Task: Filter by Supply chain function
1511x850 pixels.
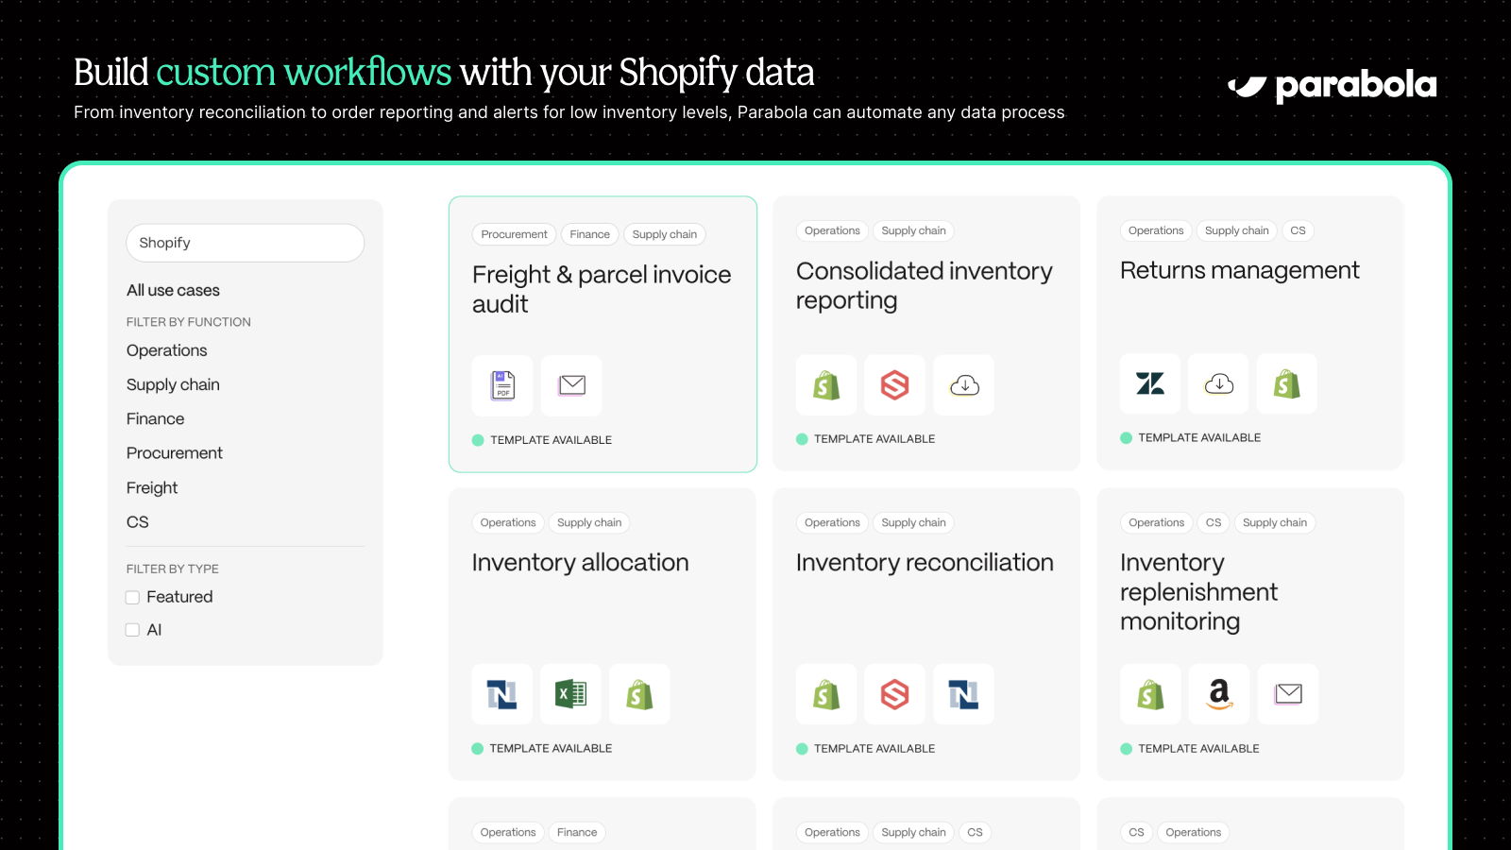Action: tap(173, 384)
